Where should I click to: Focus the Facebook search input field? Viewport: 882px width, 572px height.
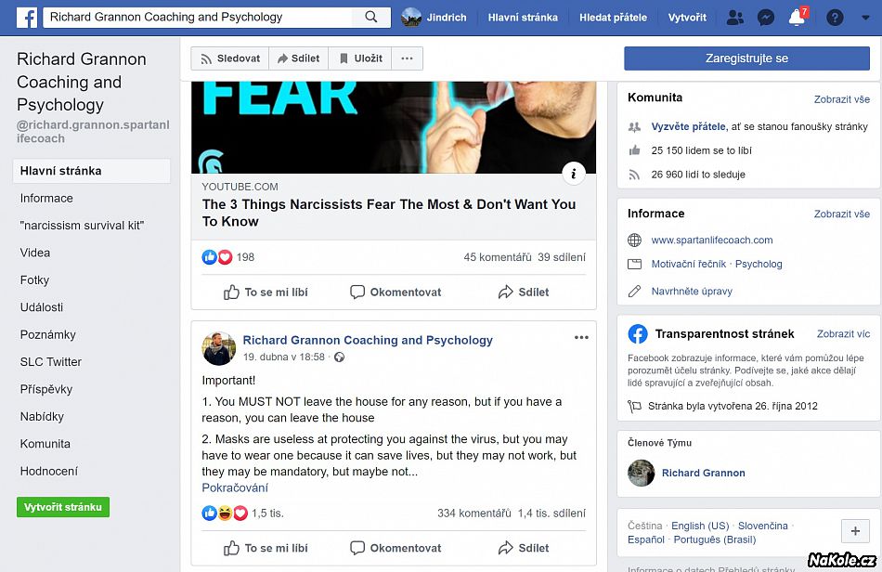pyautogui.click(x=199, y=17)
